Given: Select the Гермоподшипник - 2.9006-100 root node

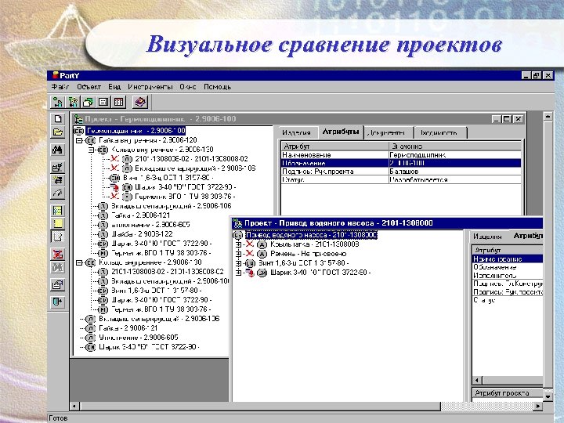Looking at the screenshot, I should pos(136,131).
